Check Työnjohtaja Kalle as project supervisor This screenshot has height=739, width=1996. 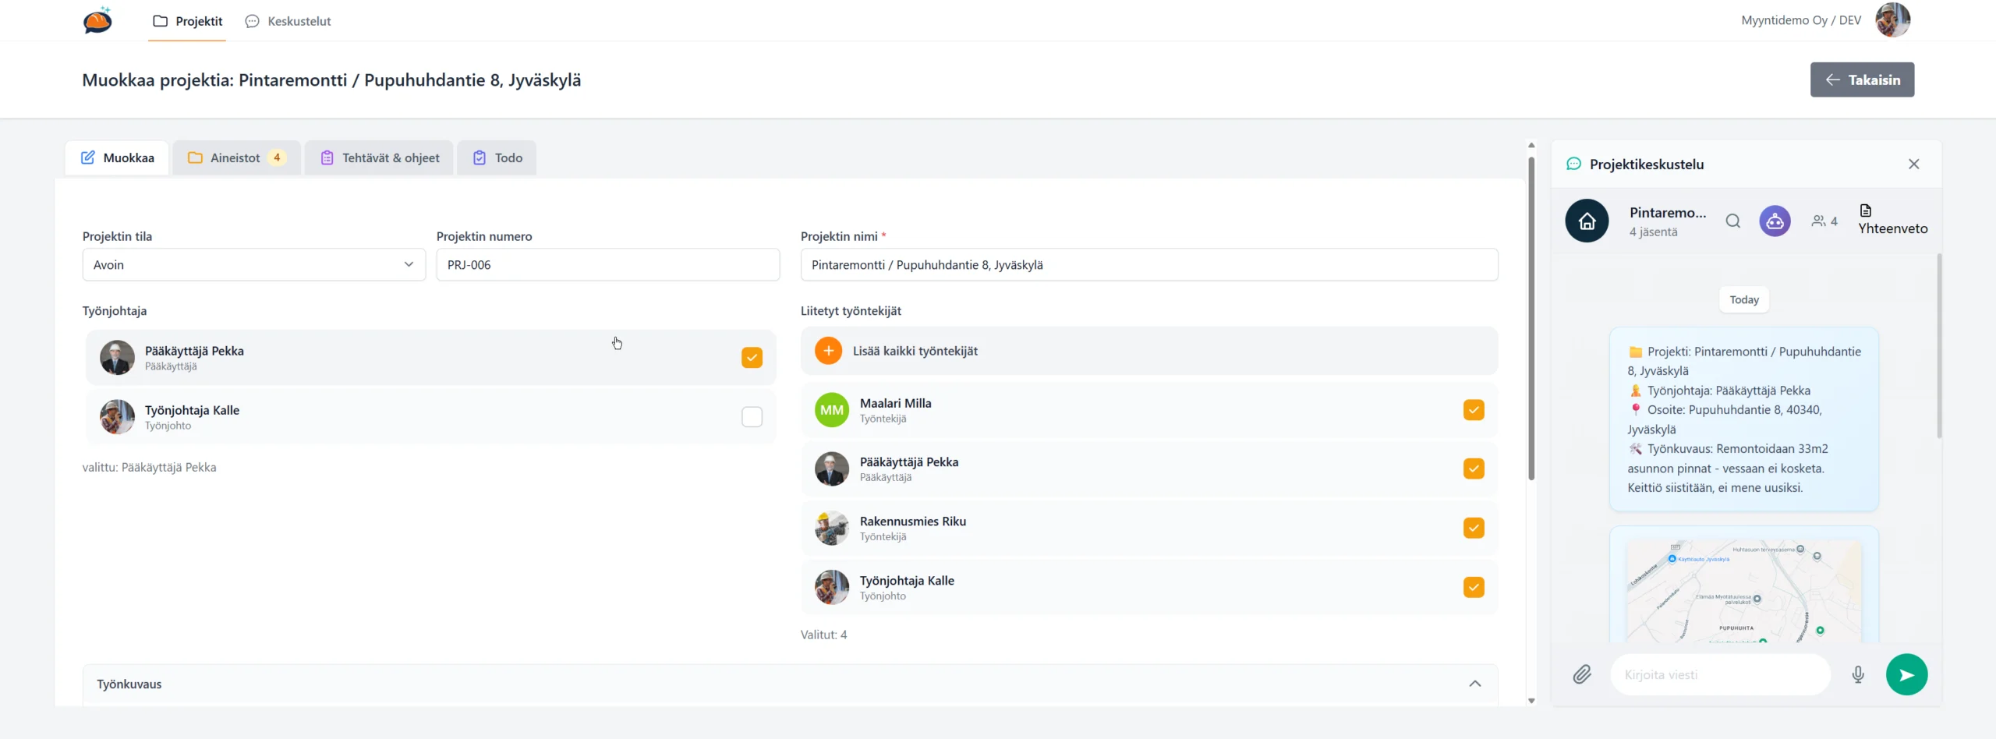point(752,417)
